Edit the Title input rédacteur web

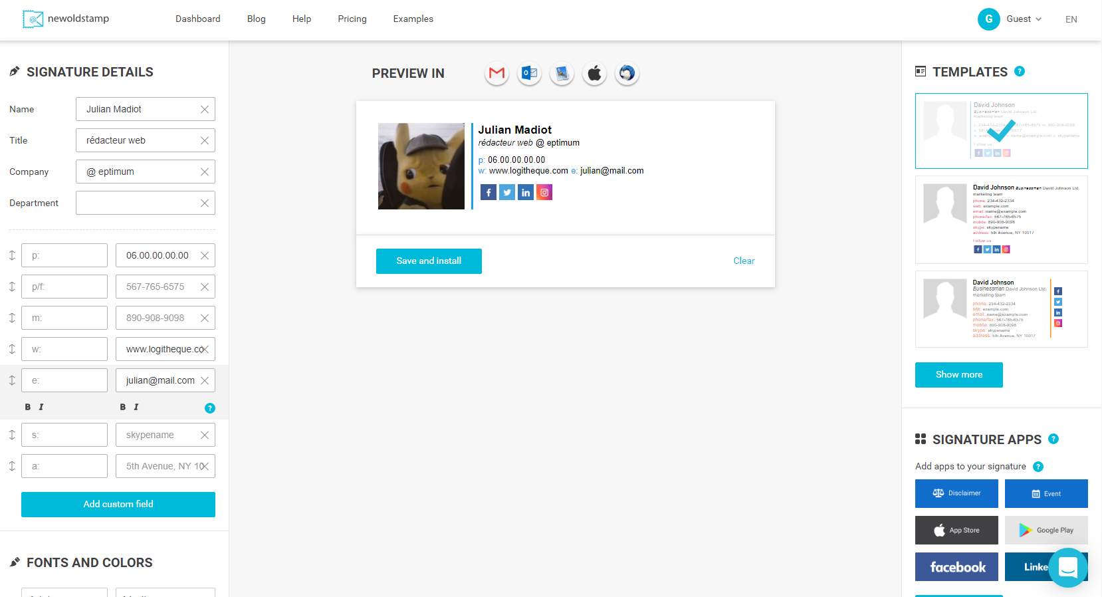click(x=146, y=140)
